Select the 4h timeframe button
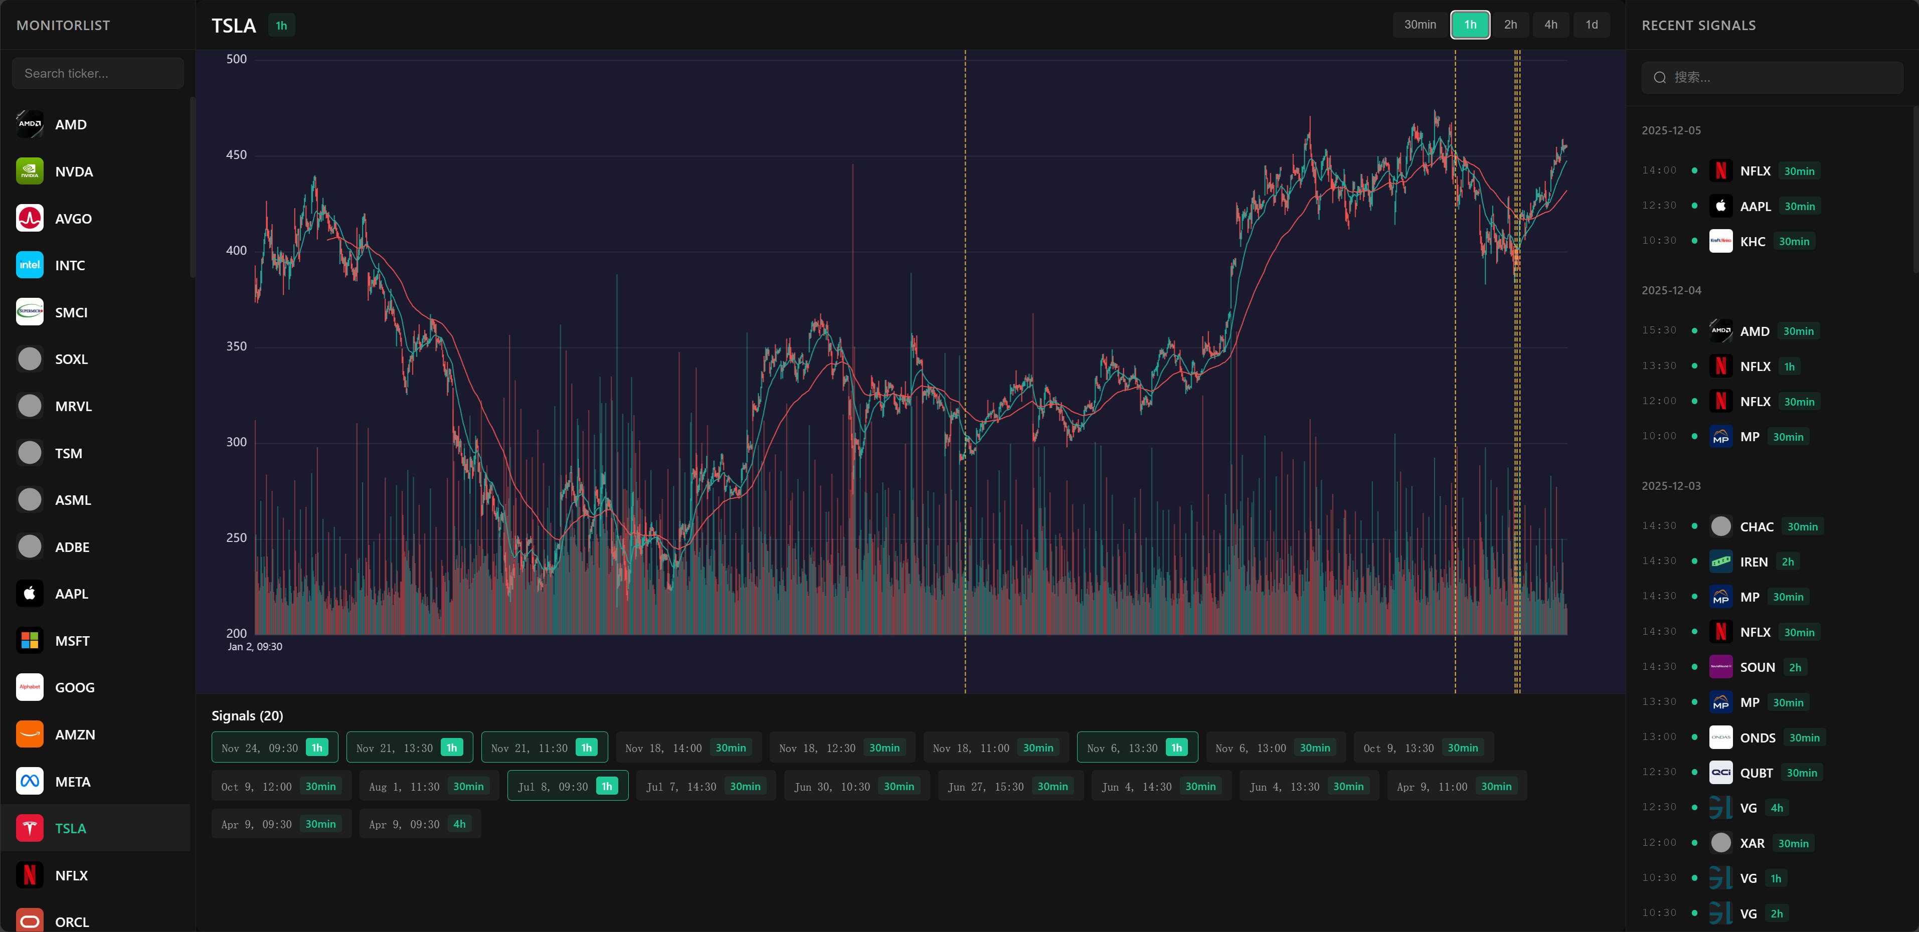 pos(1550,25)
